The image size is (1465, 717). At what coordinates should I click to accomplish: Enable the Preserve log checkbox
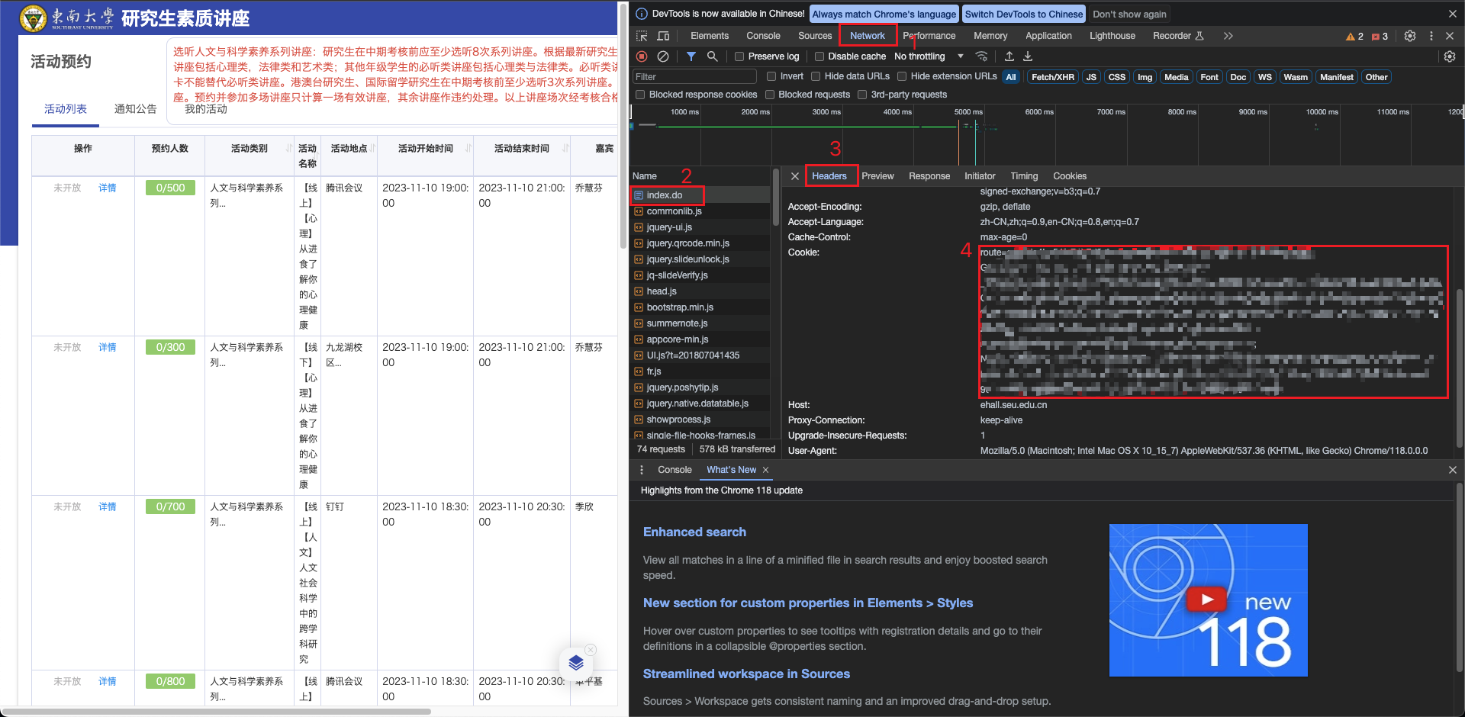pos(739,56)
